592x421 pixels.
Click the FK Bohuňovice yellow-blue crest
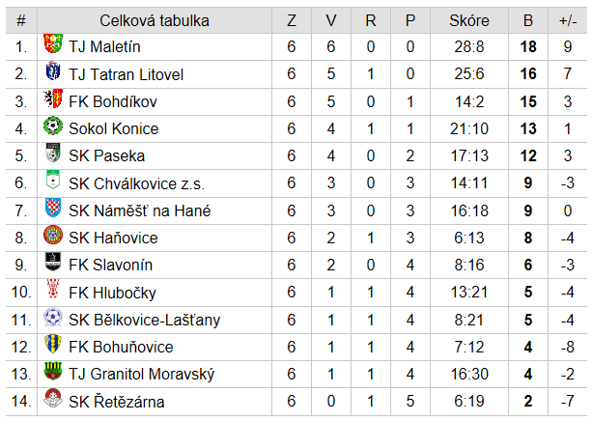coord(53,344)
